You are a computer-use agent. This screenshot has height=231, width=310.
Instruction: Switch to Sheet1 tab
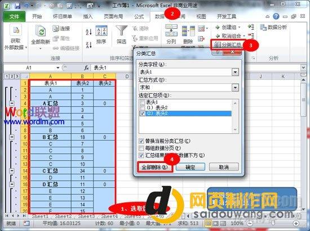tap(40, 216)
